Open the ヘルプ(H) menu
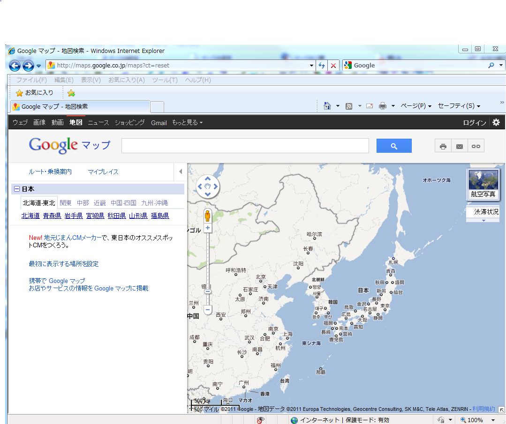This screenshot has height=424, width=506. pos(198,80)
